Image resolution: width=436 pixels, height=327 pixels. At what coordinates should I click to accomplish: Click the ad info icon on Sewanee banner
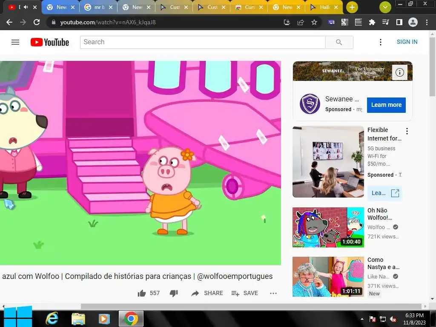pyautogui.click(x=399, y=72)
